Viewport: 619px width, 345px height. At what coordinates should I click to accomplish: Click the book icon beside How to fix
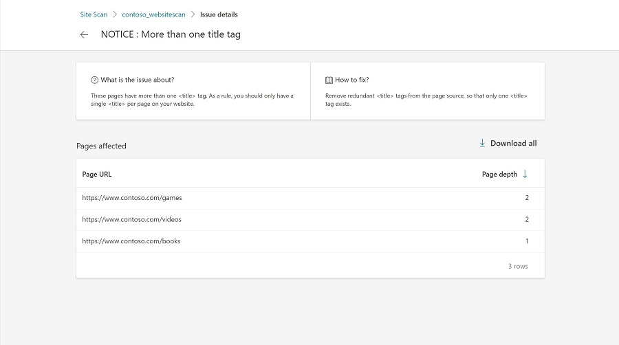coord(329,80)
